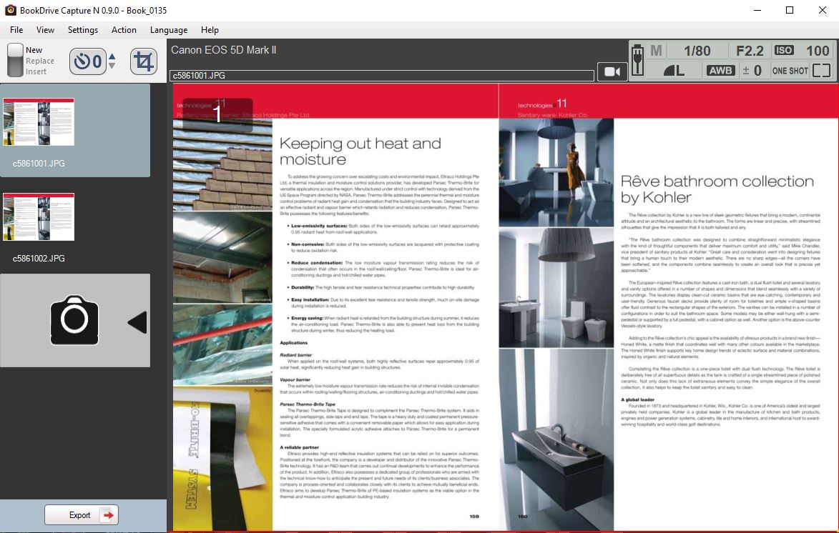
Task: Open the Settings menu
Action: (x=83, y=30)
